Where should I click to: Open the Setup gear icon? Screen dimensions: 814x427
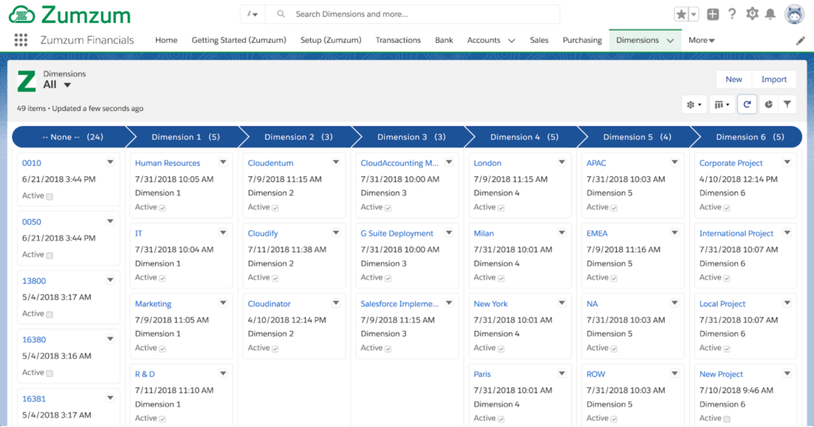[752, 14]
